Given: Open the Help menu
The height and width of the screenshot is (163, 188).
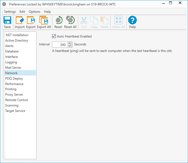Looking at the screenshot, I should (47, 12).
